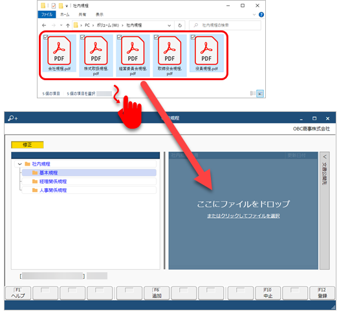Viewport: 339px width, 313px height.
Task: Select the 役員規程.pdf PDF icon
Action: tap(206, 50)
